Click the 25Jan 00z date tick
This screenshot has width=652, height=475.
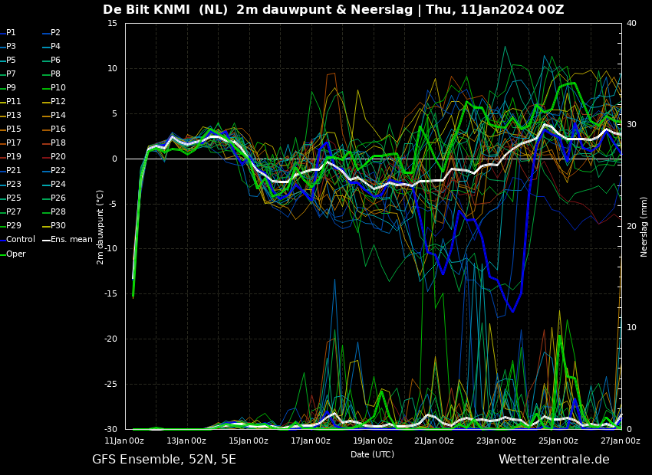pyautogui.click(x=558, y=441)
